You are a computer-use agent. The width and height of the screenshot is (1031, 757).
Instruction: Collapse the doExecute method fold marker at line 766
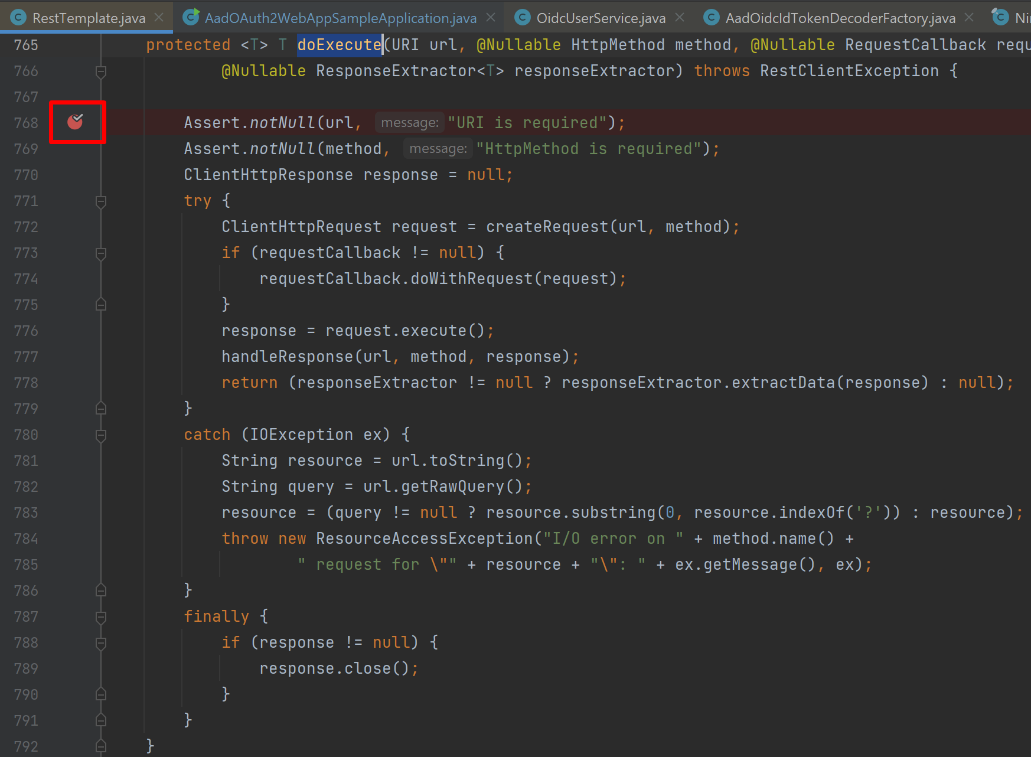tap(100, 71)
